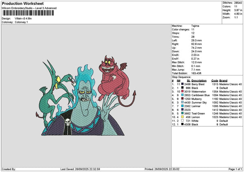
Task: Click the White color swatch
Action: point(182,120)
